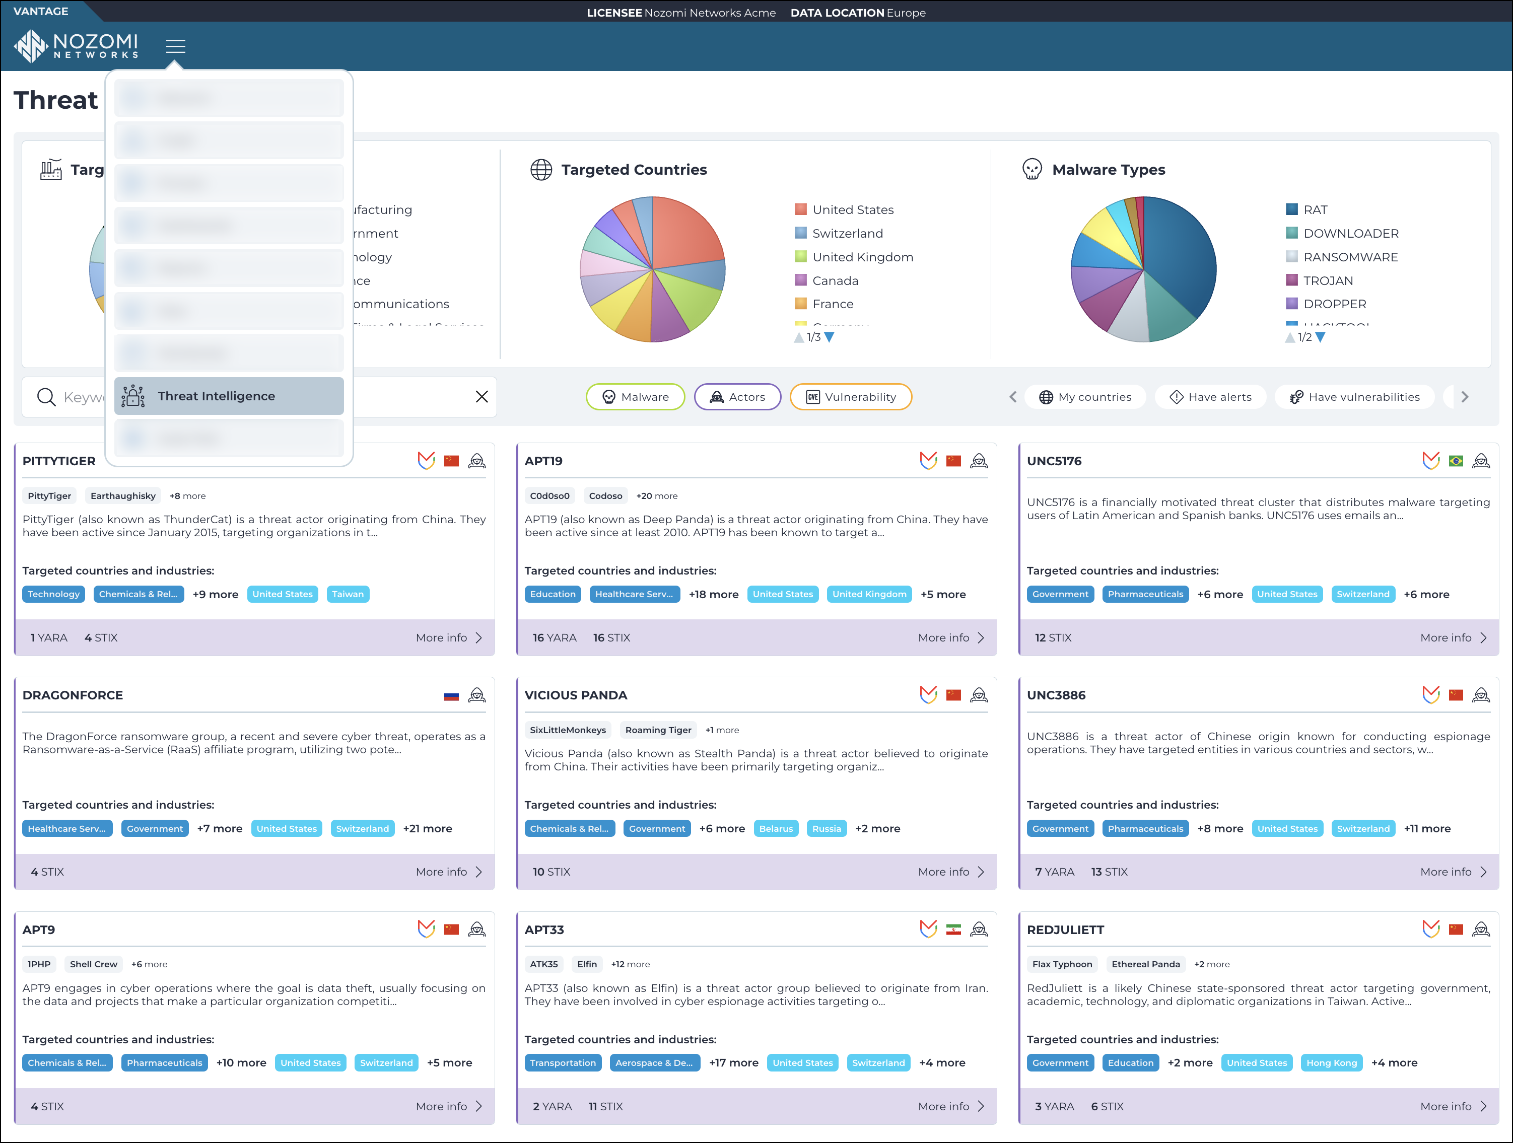
Task: Click the actor icon on APT19 card
Action: pyautogui.click(x=979, y=461)
